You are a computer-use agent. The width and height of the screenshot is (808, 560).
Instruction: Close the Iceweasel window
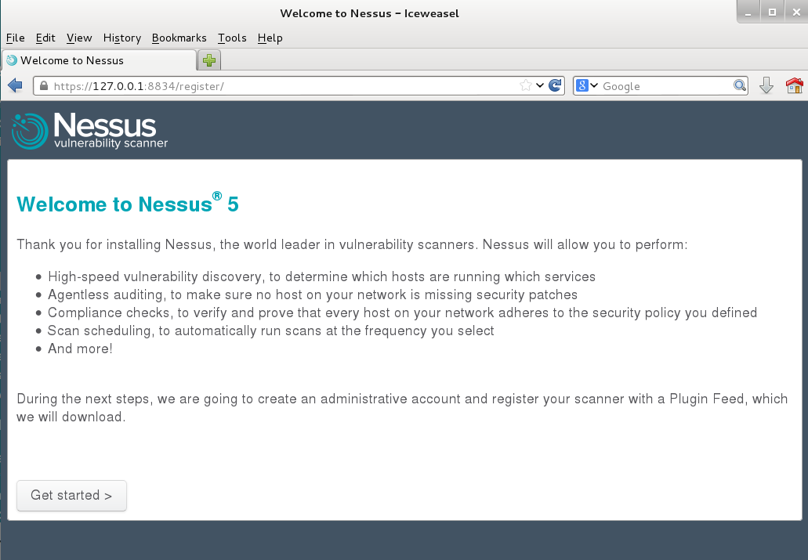click(796, 13)
